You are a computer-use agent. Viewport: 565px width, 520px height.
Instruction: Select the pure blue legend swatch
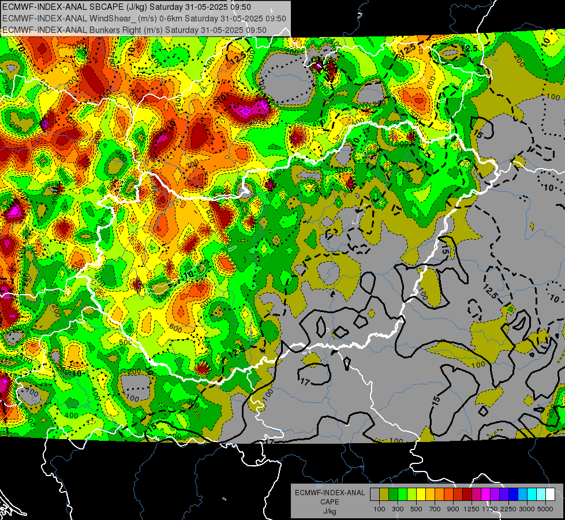coord(514,495)
